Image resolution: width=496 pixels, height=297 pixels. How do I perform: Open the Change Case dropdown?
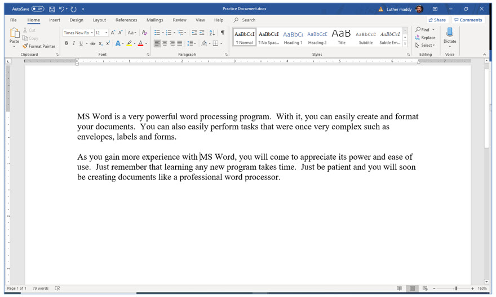pyautogui.click(x=131, y=33)
